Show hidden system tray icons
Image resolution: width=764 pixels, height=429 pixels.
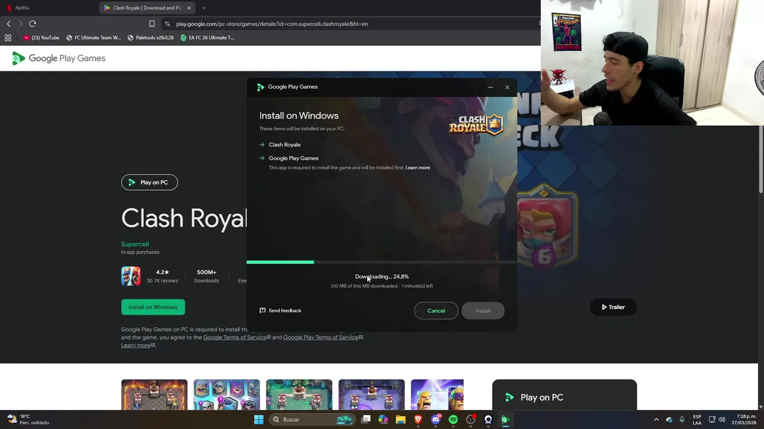pyautogui.click(x=657, y=419)
